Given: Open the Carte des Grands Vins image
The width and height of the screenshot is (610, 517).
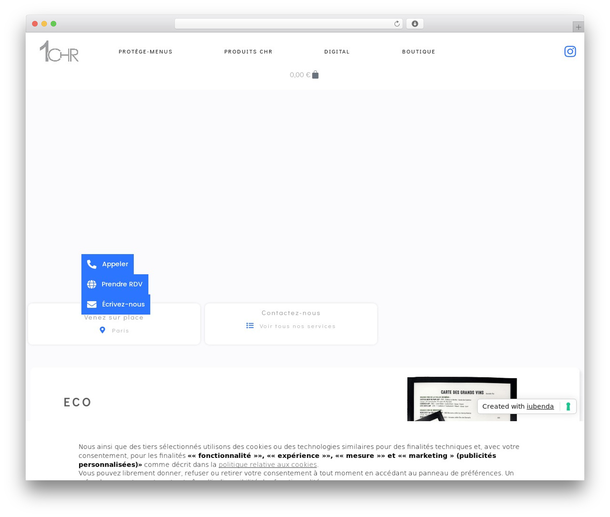Looking at the screenshot, I should [462, 399].
